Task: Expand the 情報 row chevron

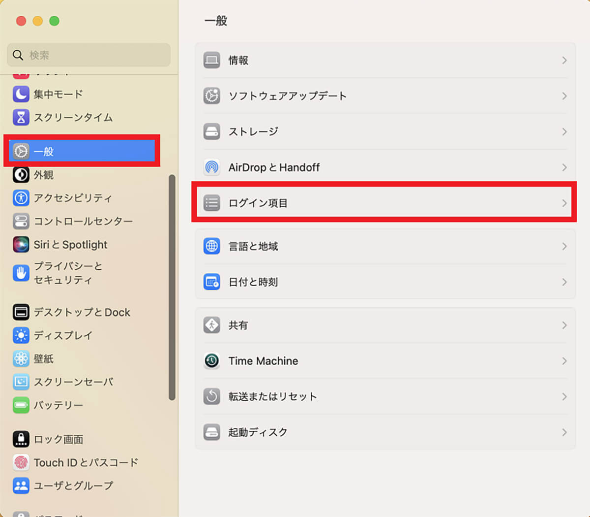Action: (564, 60)
